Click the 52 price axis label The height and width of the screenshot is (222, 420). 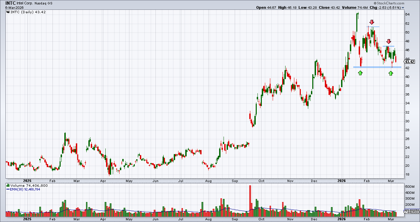tap(408, 24)
